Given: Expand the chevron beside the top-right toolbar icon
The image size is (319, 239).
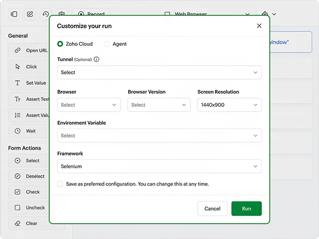Looking at the screenshot, I should pyautogui.click(x=274, y=14).
